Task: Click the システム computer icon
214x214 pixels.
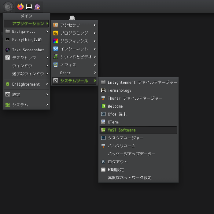Action: 8,105
